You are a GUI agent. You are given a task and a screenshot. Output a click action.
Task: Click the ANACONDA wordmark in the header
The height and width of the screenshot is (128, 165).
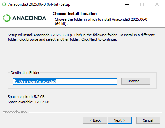[30, 18]
